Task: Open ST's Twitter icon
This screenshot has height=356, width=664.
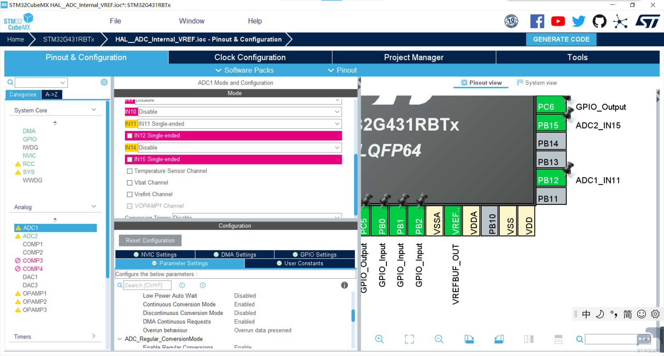Action: coord(579,21)
